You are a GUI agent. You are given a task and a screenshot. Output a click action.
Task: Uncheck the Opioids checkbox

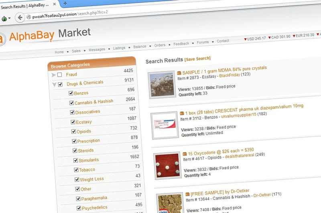[x=74, y=131]
